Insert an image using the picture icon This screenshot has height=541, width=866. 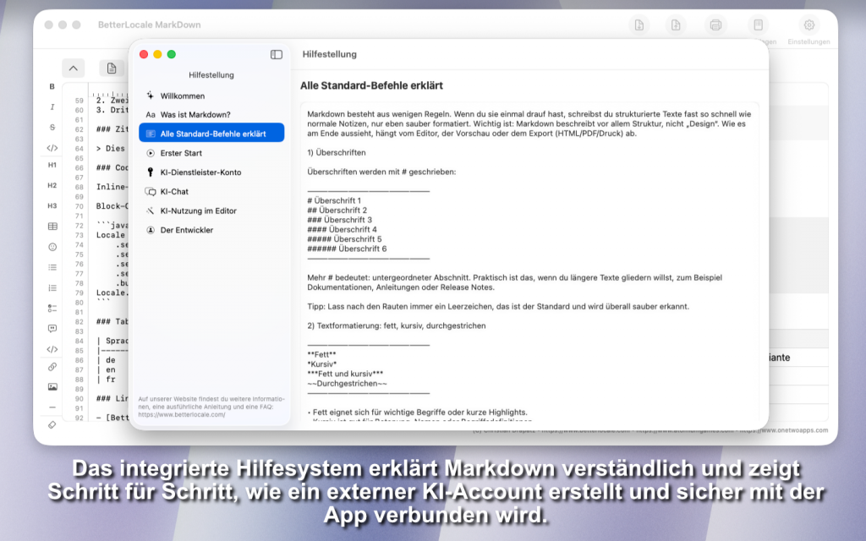[x=52, y=387]
